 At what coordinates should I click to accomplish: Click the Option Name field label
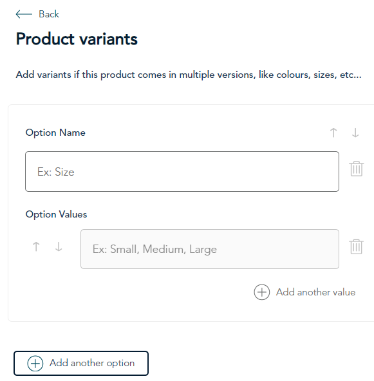tap(55, 133)
